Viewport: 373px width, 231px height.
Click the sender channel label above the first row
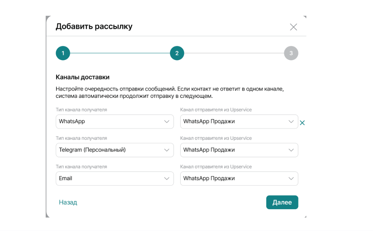216,110
